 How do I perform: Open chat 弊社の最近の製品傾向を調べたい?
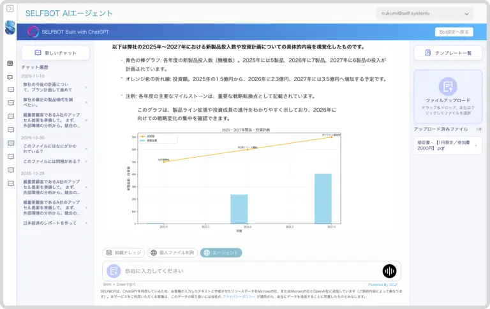[48, 102]
